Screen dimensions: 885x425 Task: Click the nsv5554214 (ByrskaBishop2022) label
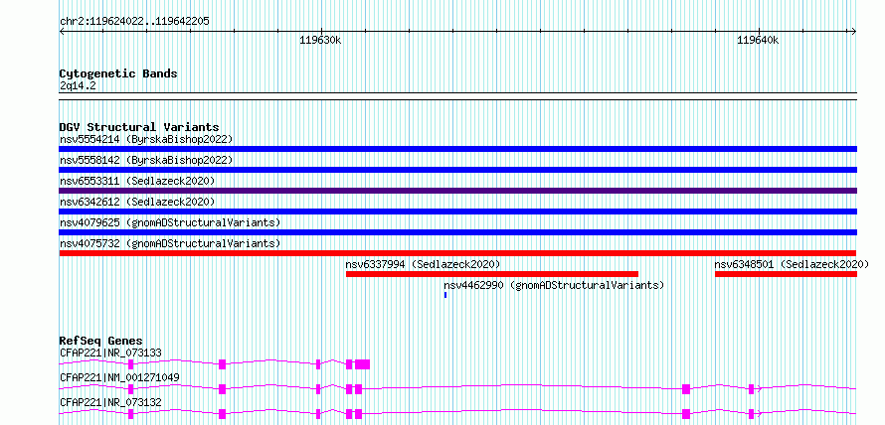pos(146,139)
